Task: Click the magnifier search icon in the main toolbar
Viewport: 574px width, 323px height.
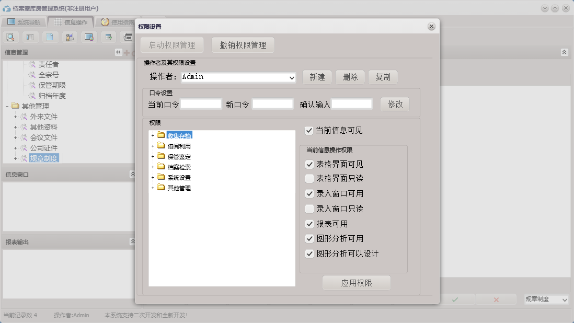Action: coord(10,37)
